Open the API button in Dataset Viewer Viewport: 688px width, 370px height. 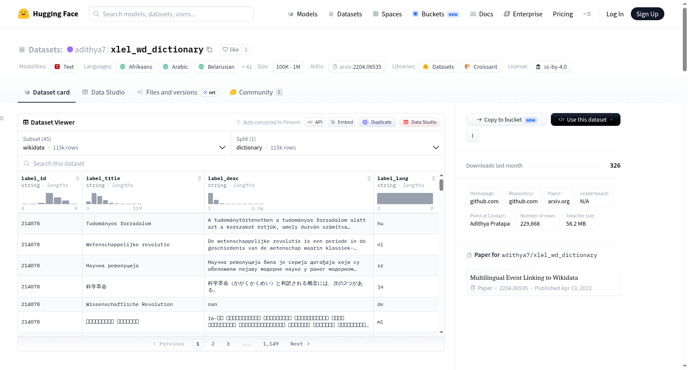[315, 122]
